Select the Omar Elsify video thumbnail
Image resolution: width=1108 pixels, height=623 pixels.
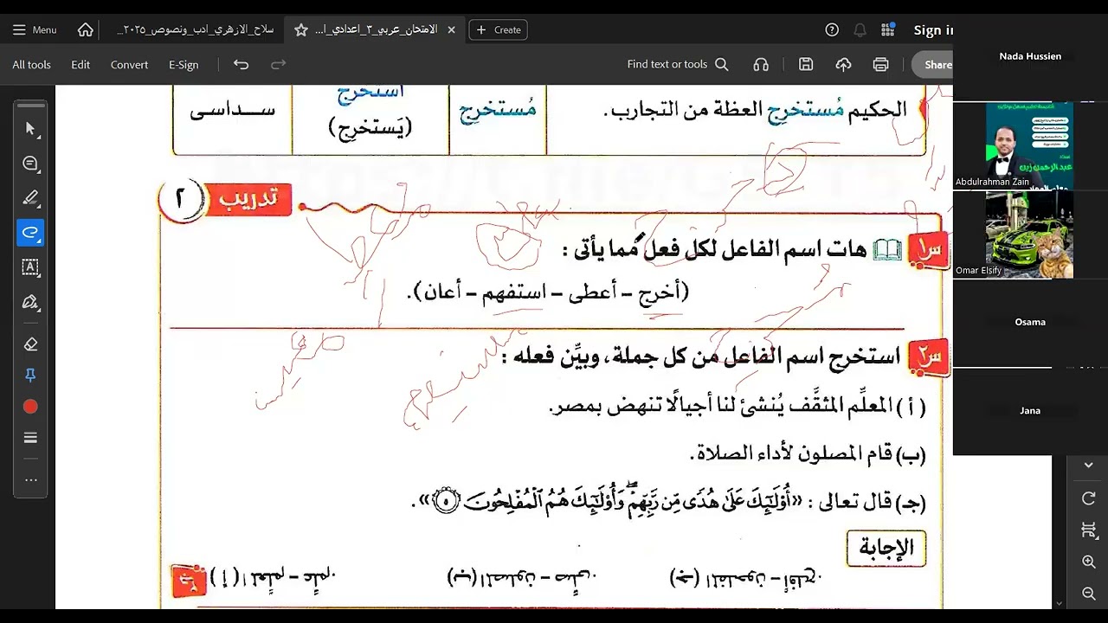[x=1029, y=234]
